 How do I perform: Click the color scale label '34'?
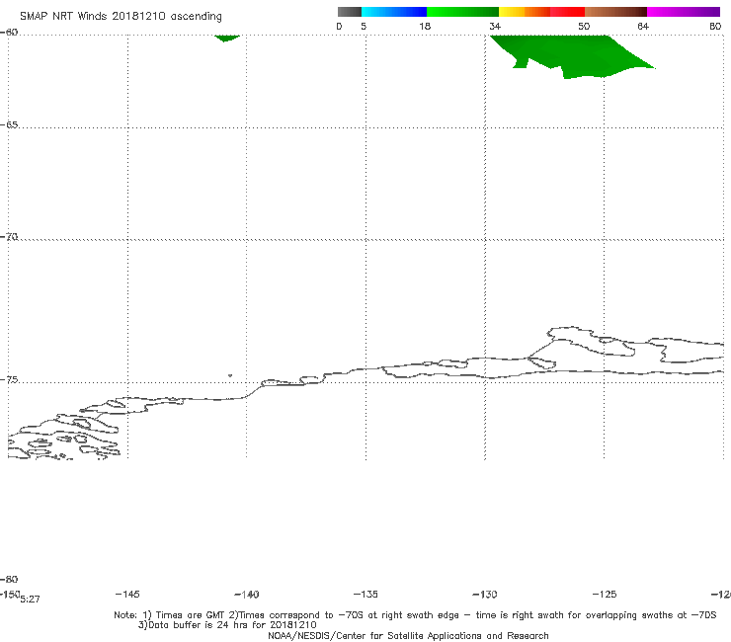tap(495, 26)
